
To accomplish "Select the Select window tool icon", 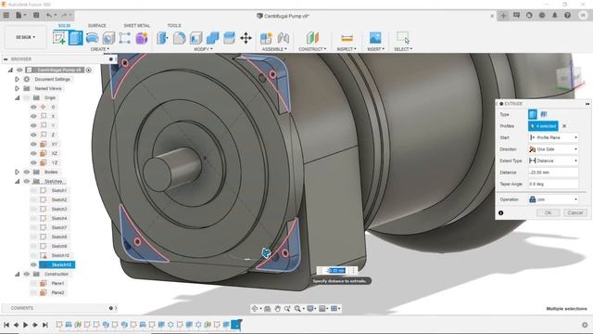I will (x=403, y=37).
